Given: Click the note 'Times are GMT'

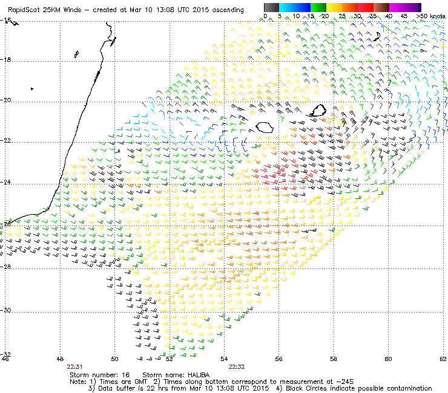Looking at the screenshot, I should (x=123, y=382).
